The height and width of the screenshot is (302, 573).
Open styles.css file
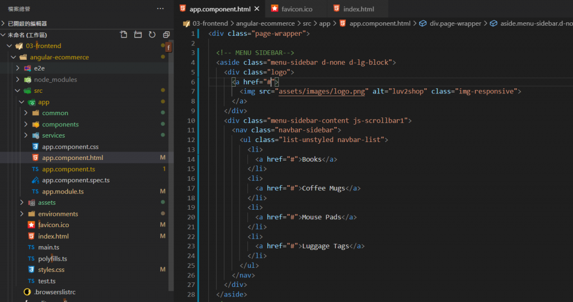(51, 270)
